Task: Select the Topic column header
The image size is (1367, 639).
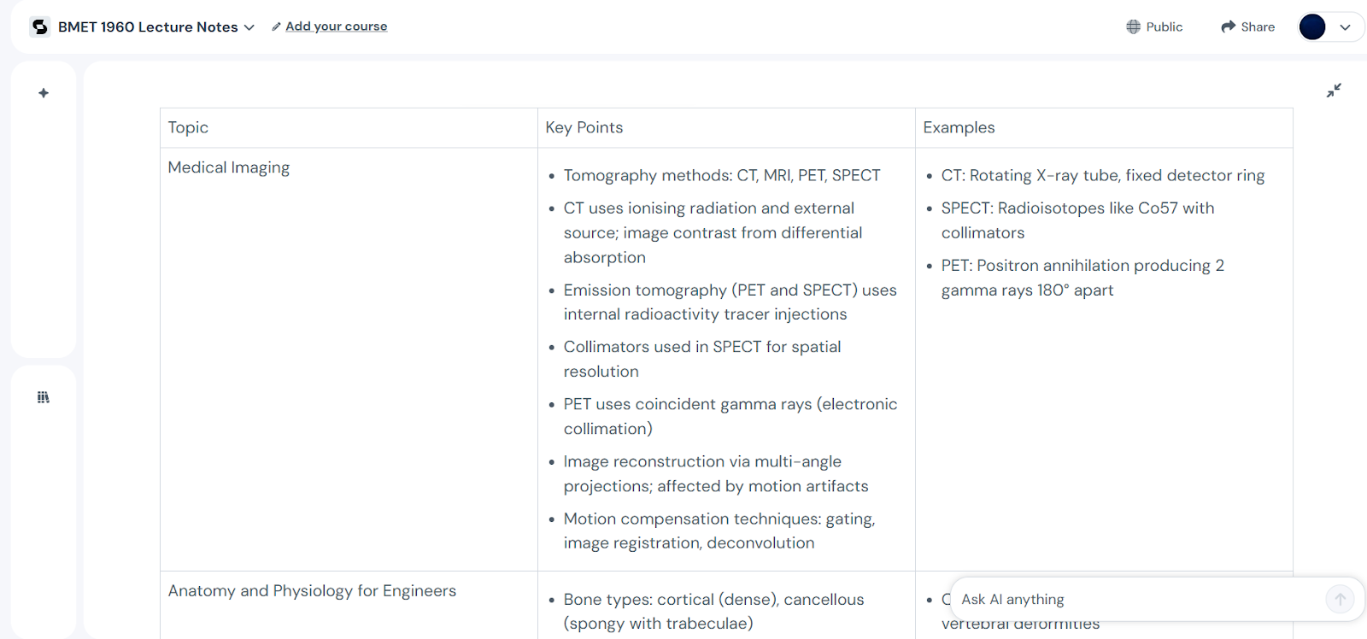Action: [x=188, y=128]
